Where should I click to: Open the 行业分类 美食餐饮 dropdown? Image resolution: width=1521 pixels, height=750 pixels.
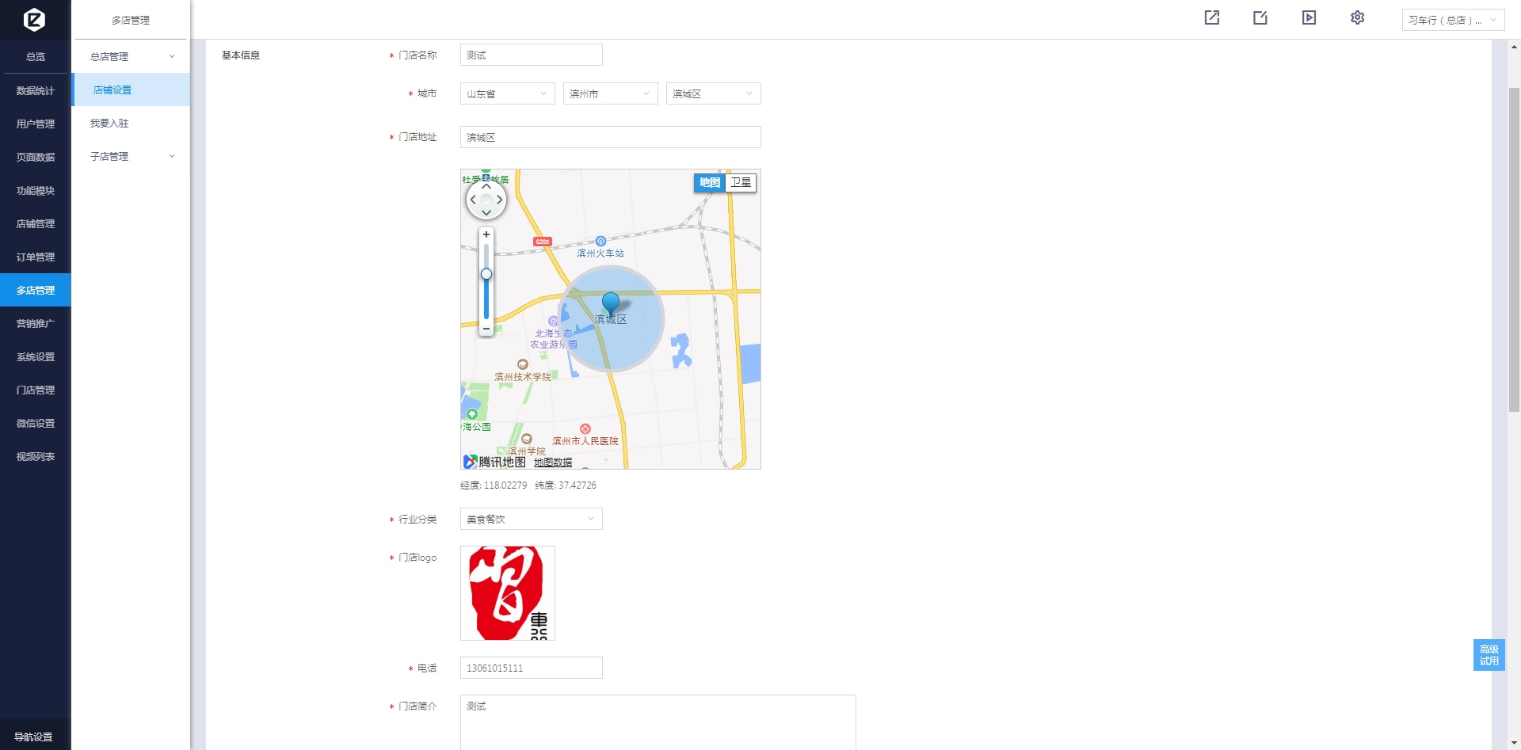[531, 519]
